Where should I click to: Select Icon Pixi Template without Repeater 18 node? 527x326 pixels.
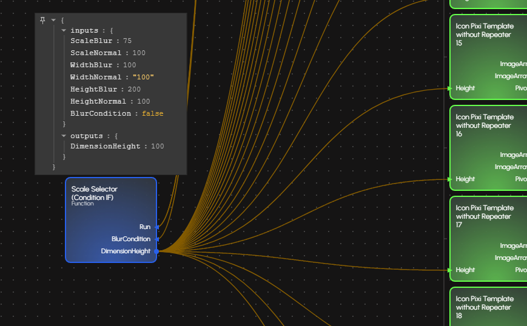[x=488, y=307]
